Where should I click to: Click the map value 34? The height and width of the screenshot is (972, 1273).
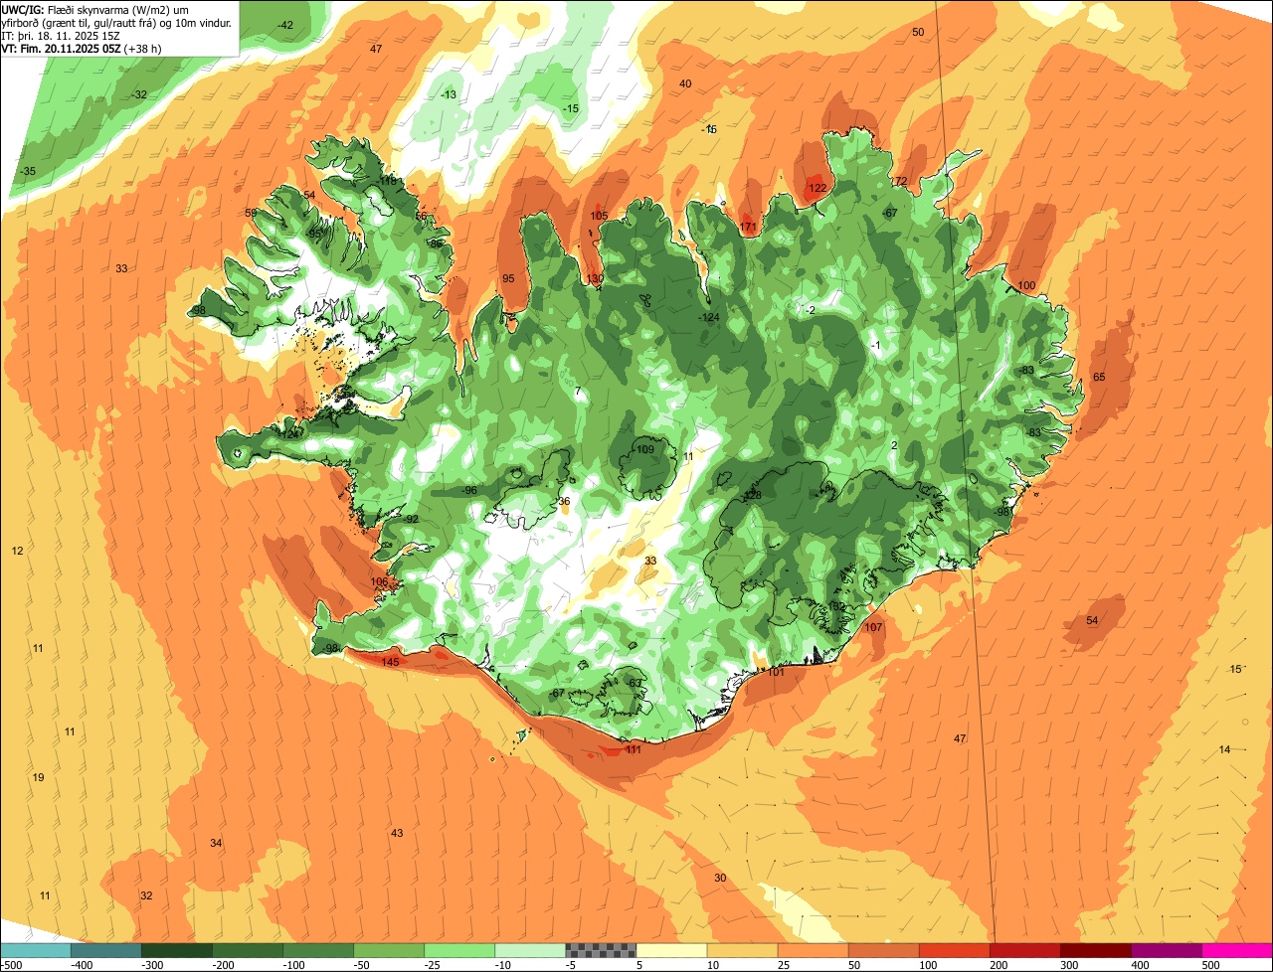tap(216, 843)
